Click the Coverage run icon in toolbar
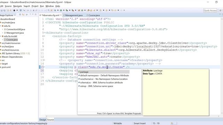The width and height of the screenshot is (223, 125). (x=67, y=10)
